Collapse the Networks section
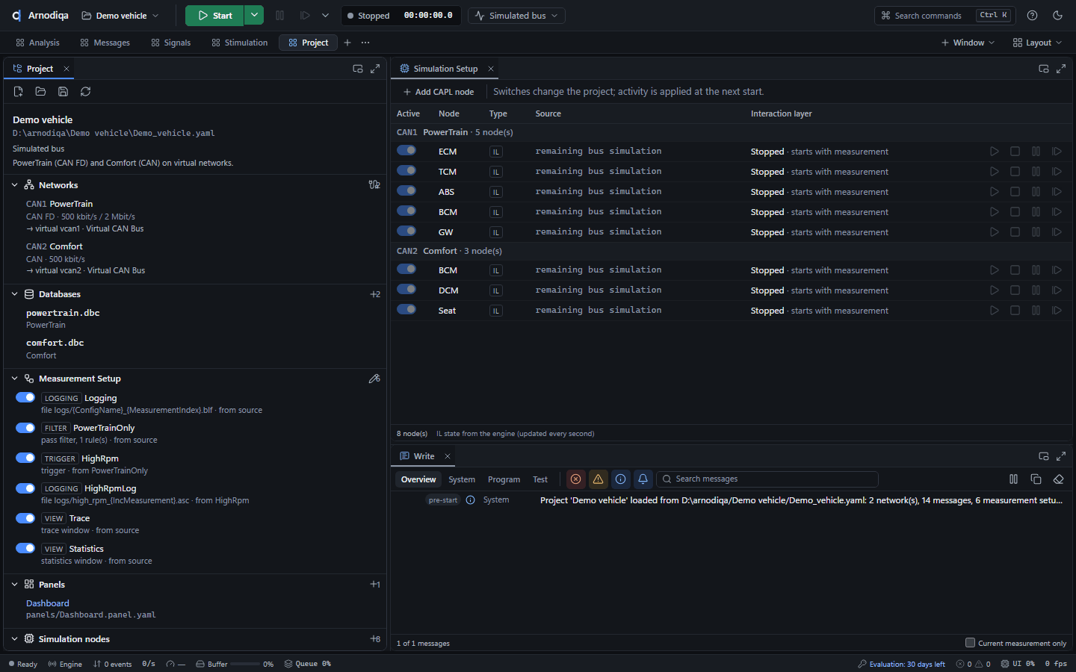Screen dimensions: 1076x672 coord(14,185)
